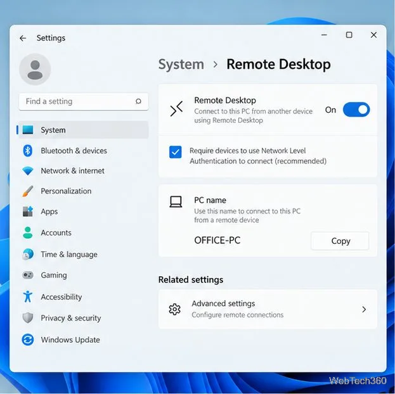Click the Time & language globe icon

[x=28, y=254]
